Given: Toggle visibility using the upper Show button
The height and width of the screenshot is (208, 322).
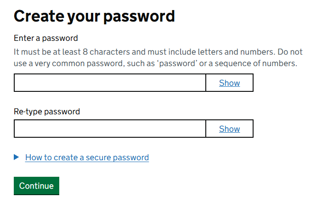Looking at the screenshot, I should point(229,83).
